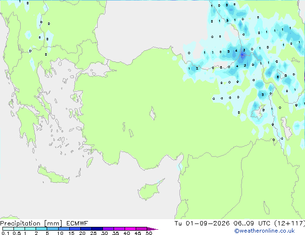
Task: Click the island of Cyprus on the map
Action: (x=150, y=190)
